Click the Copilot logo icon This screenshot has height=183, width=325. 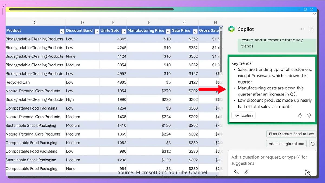[x=231, y=29]
